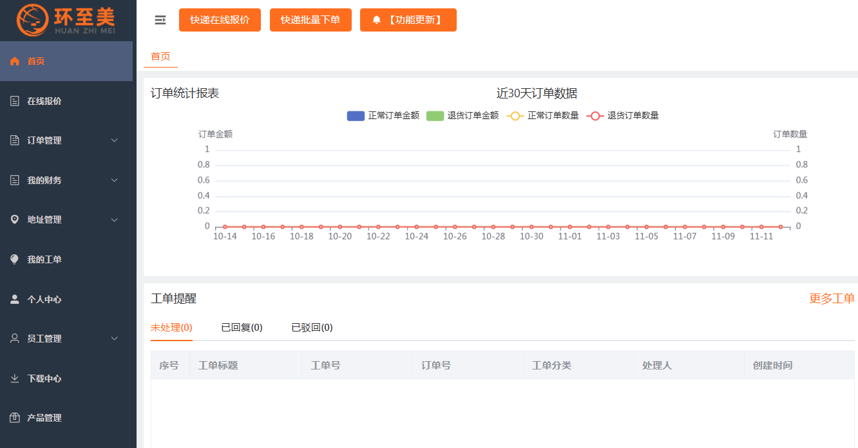
Task: Click the home icon in sidebar
Action: tap(15, 62)
